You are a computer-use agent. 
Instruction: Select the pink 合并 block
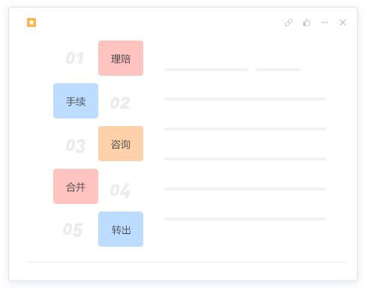tap(76, 187)
